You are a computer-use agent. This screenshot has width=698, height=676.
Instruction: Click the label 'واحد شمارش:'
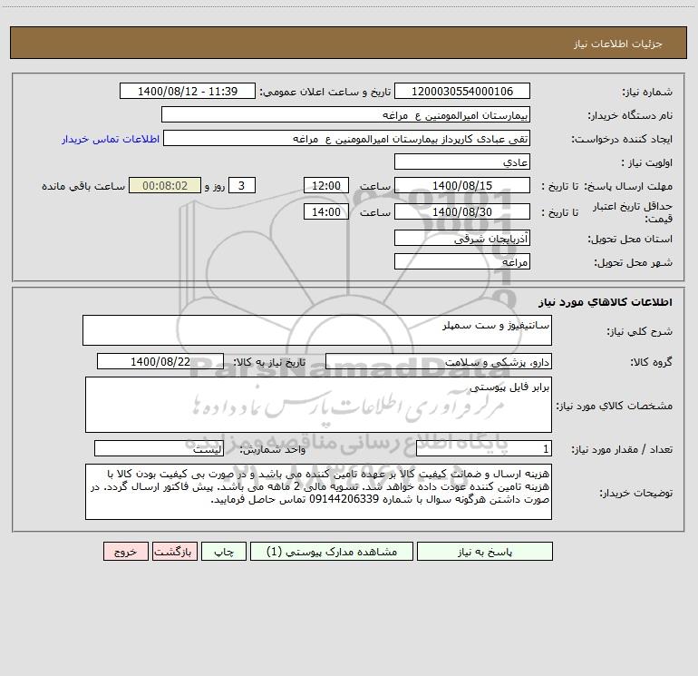tap(273, 450)
